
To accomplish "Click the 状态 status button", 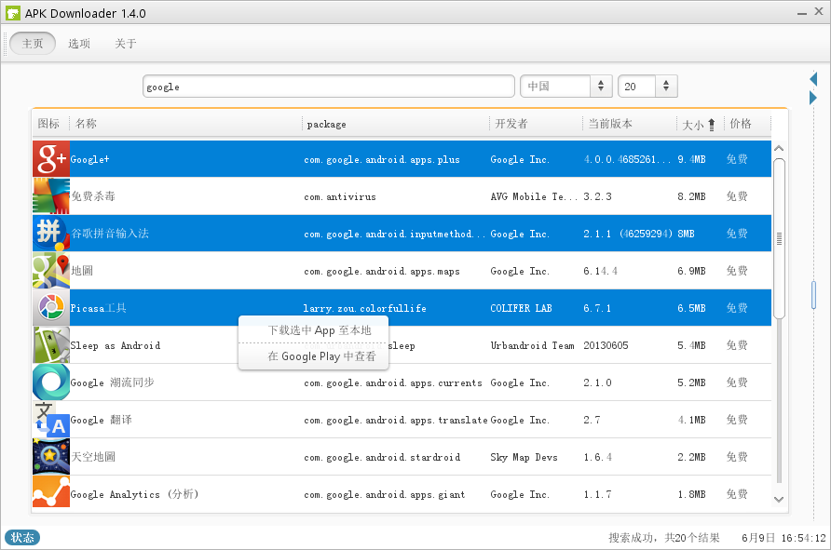I will (x=22, y=537).
